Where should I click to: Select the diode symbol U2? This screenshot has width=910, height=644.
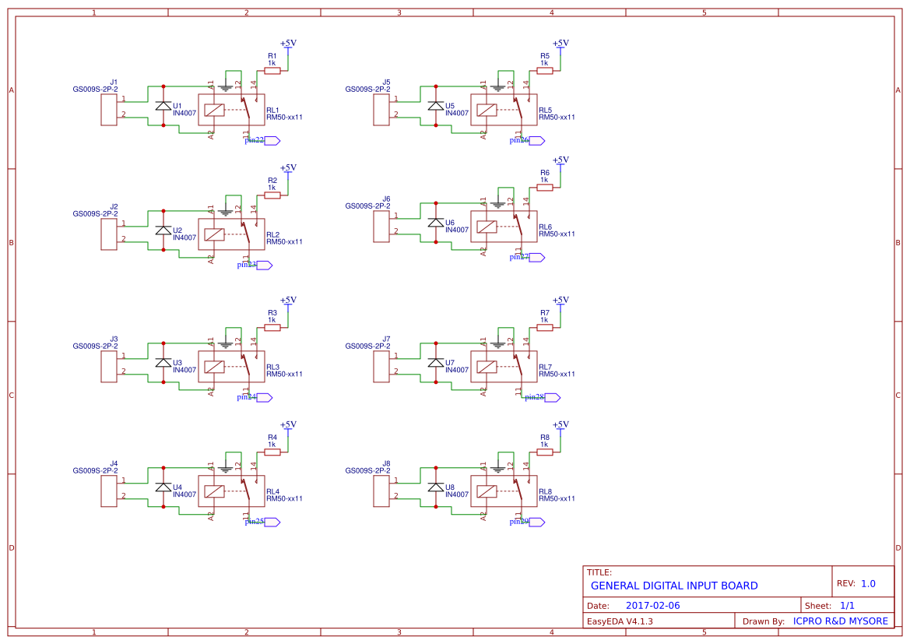coord(163,232)
